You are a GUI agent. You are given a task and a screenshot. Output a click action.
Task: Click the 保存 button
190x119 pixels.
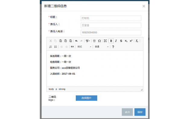point(140,112)
